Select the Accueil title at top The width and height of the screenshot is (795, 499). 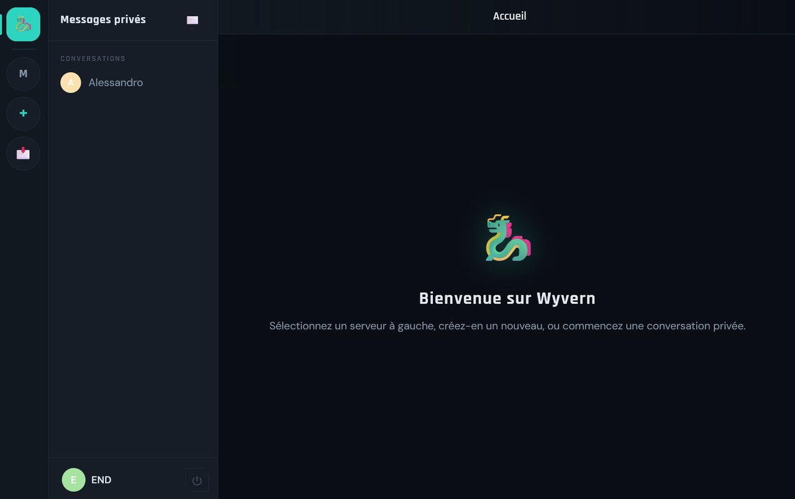point(509,16)
